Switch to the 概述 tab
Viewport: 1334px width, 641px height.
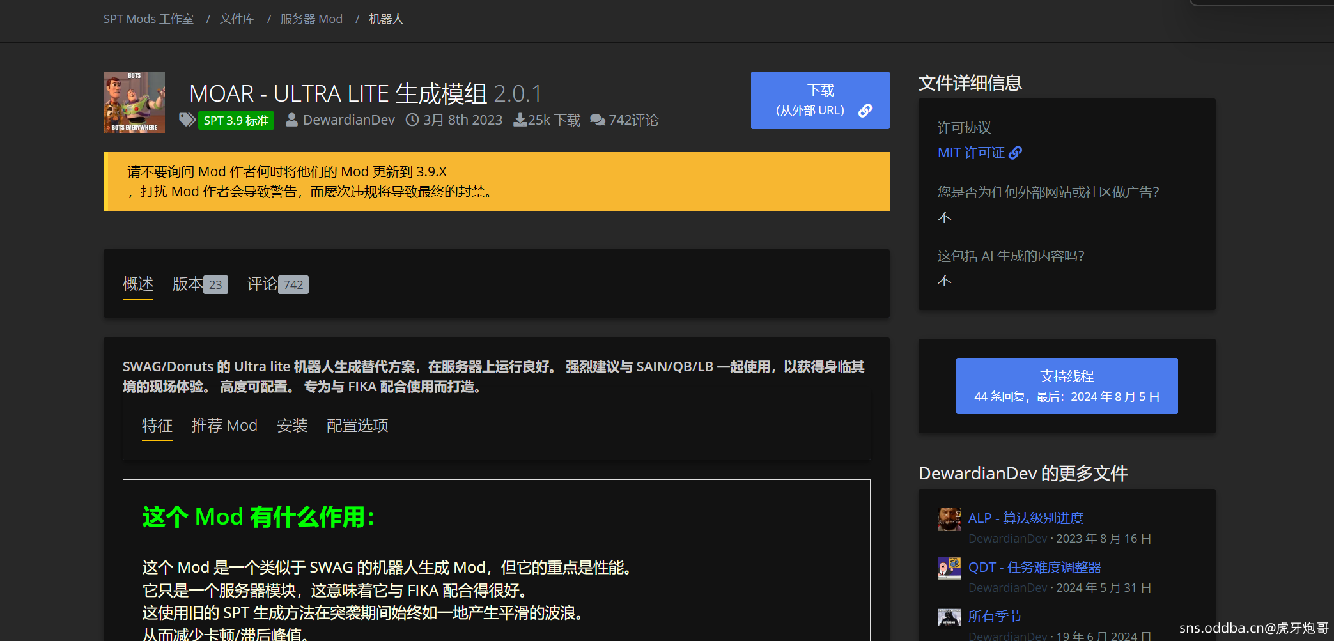click(138, 284)
